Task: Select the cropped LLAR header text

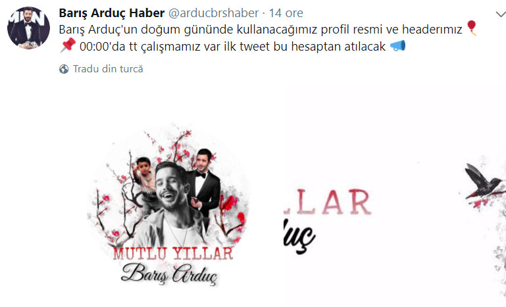Action: click(327, 202)
